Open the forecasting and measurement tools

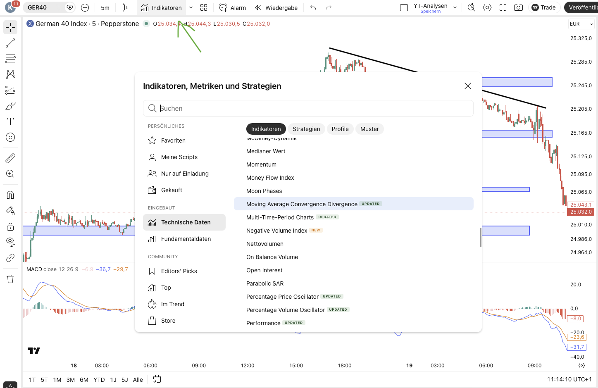10,90
